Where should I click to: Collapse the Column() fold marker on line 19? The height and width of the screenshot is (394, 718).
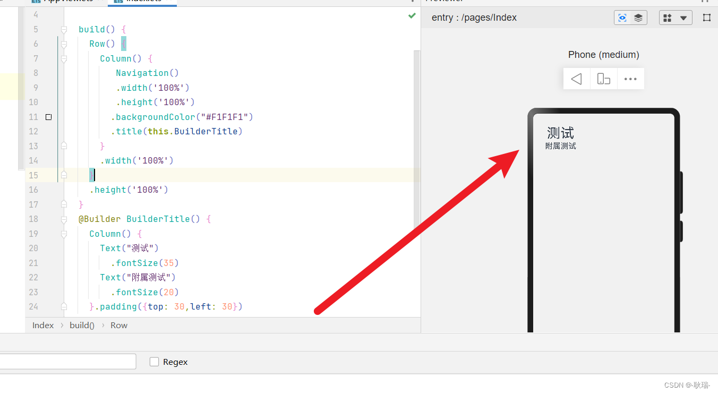pos(64,234)
